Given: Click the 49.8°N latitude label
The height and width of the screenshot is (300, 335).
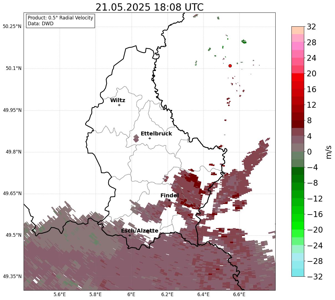Looking at the screenshot, I should 14,152.
